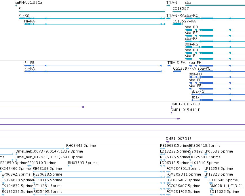The image size is (245, 196).
Task: Select the CG13597-PA protein label
Action: click(185, 68)
